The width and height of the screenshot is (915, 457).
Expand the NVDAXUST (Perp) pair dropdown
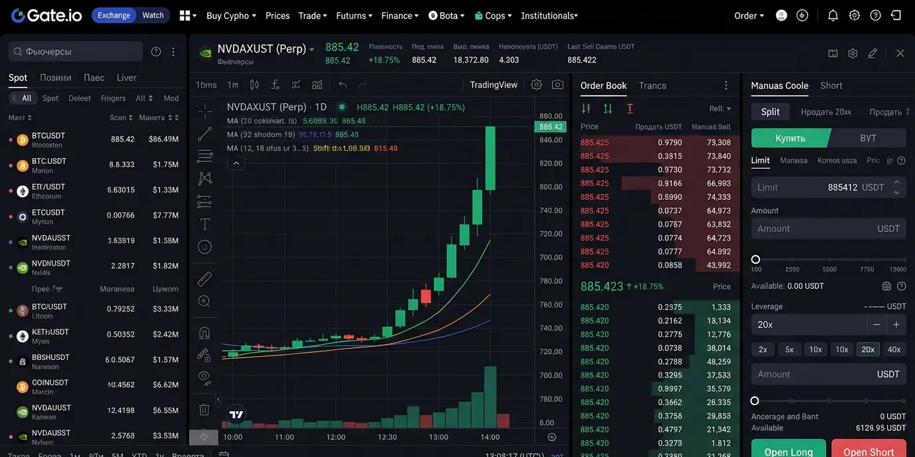tap(312, 49)
